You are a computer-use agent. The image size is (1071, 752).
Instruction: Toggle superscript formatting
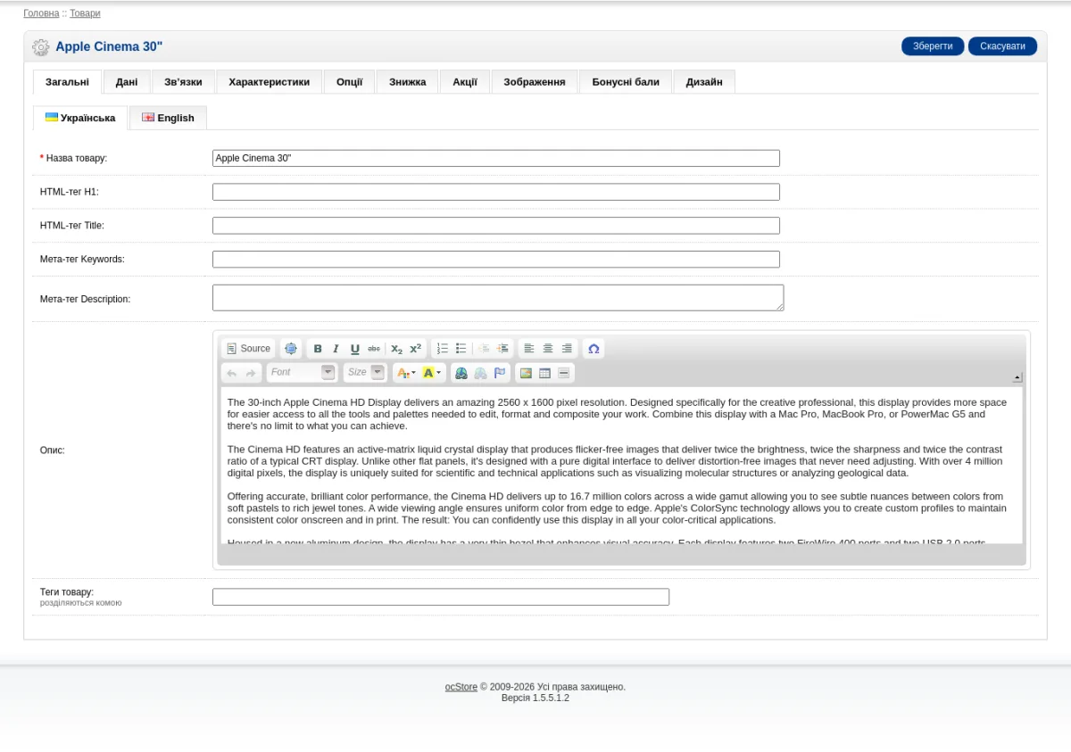tap(416, 349)
